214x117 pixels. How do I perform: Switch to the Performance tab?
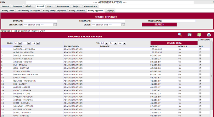click(63, 6)
